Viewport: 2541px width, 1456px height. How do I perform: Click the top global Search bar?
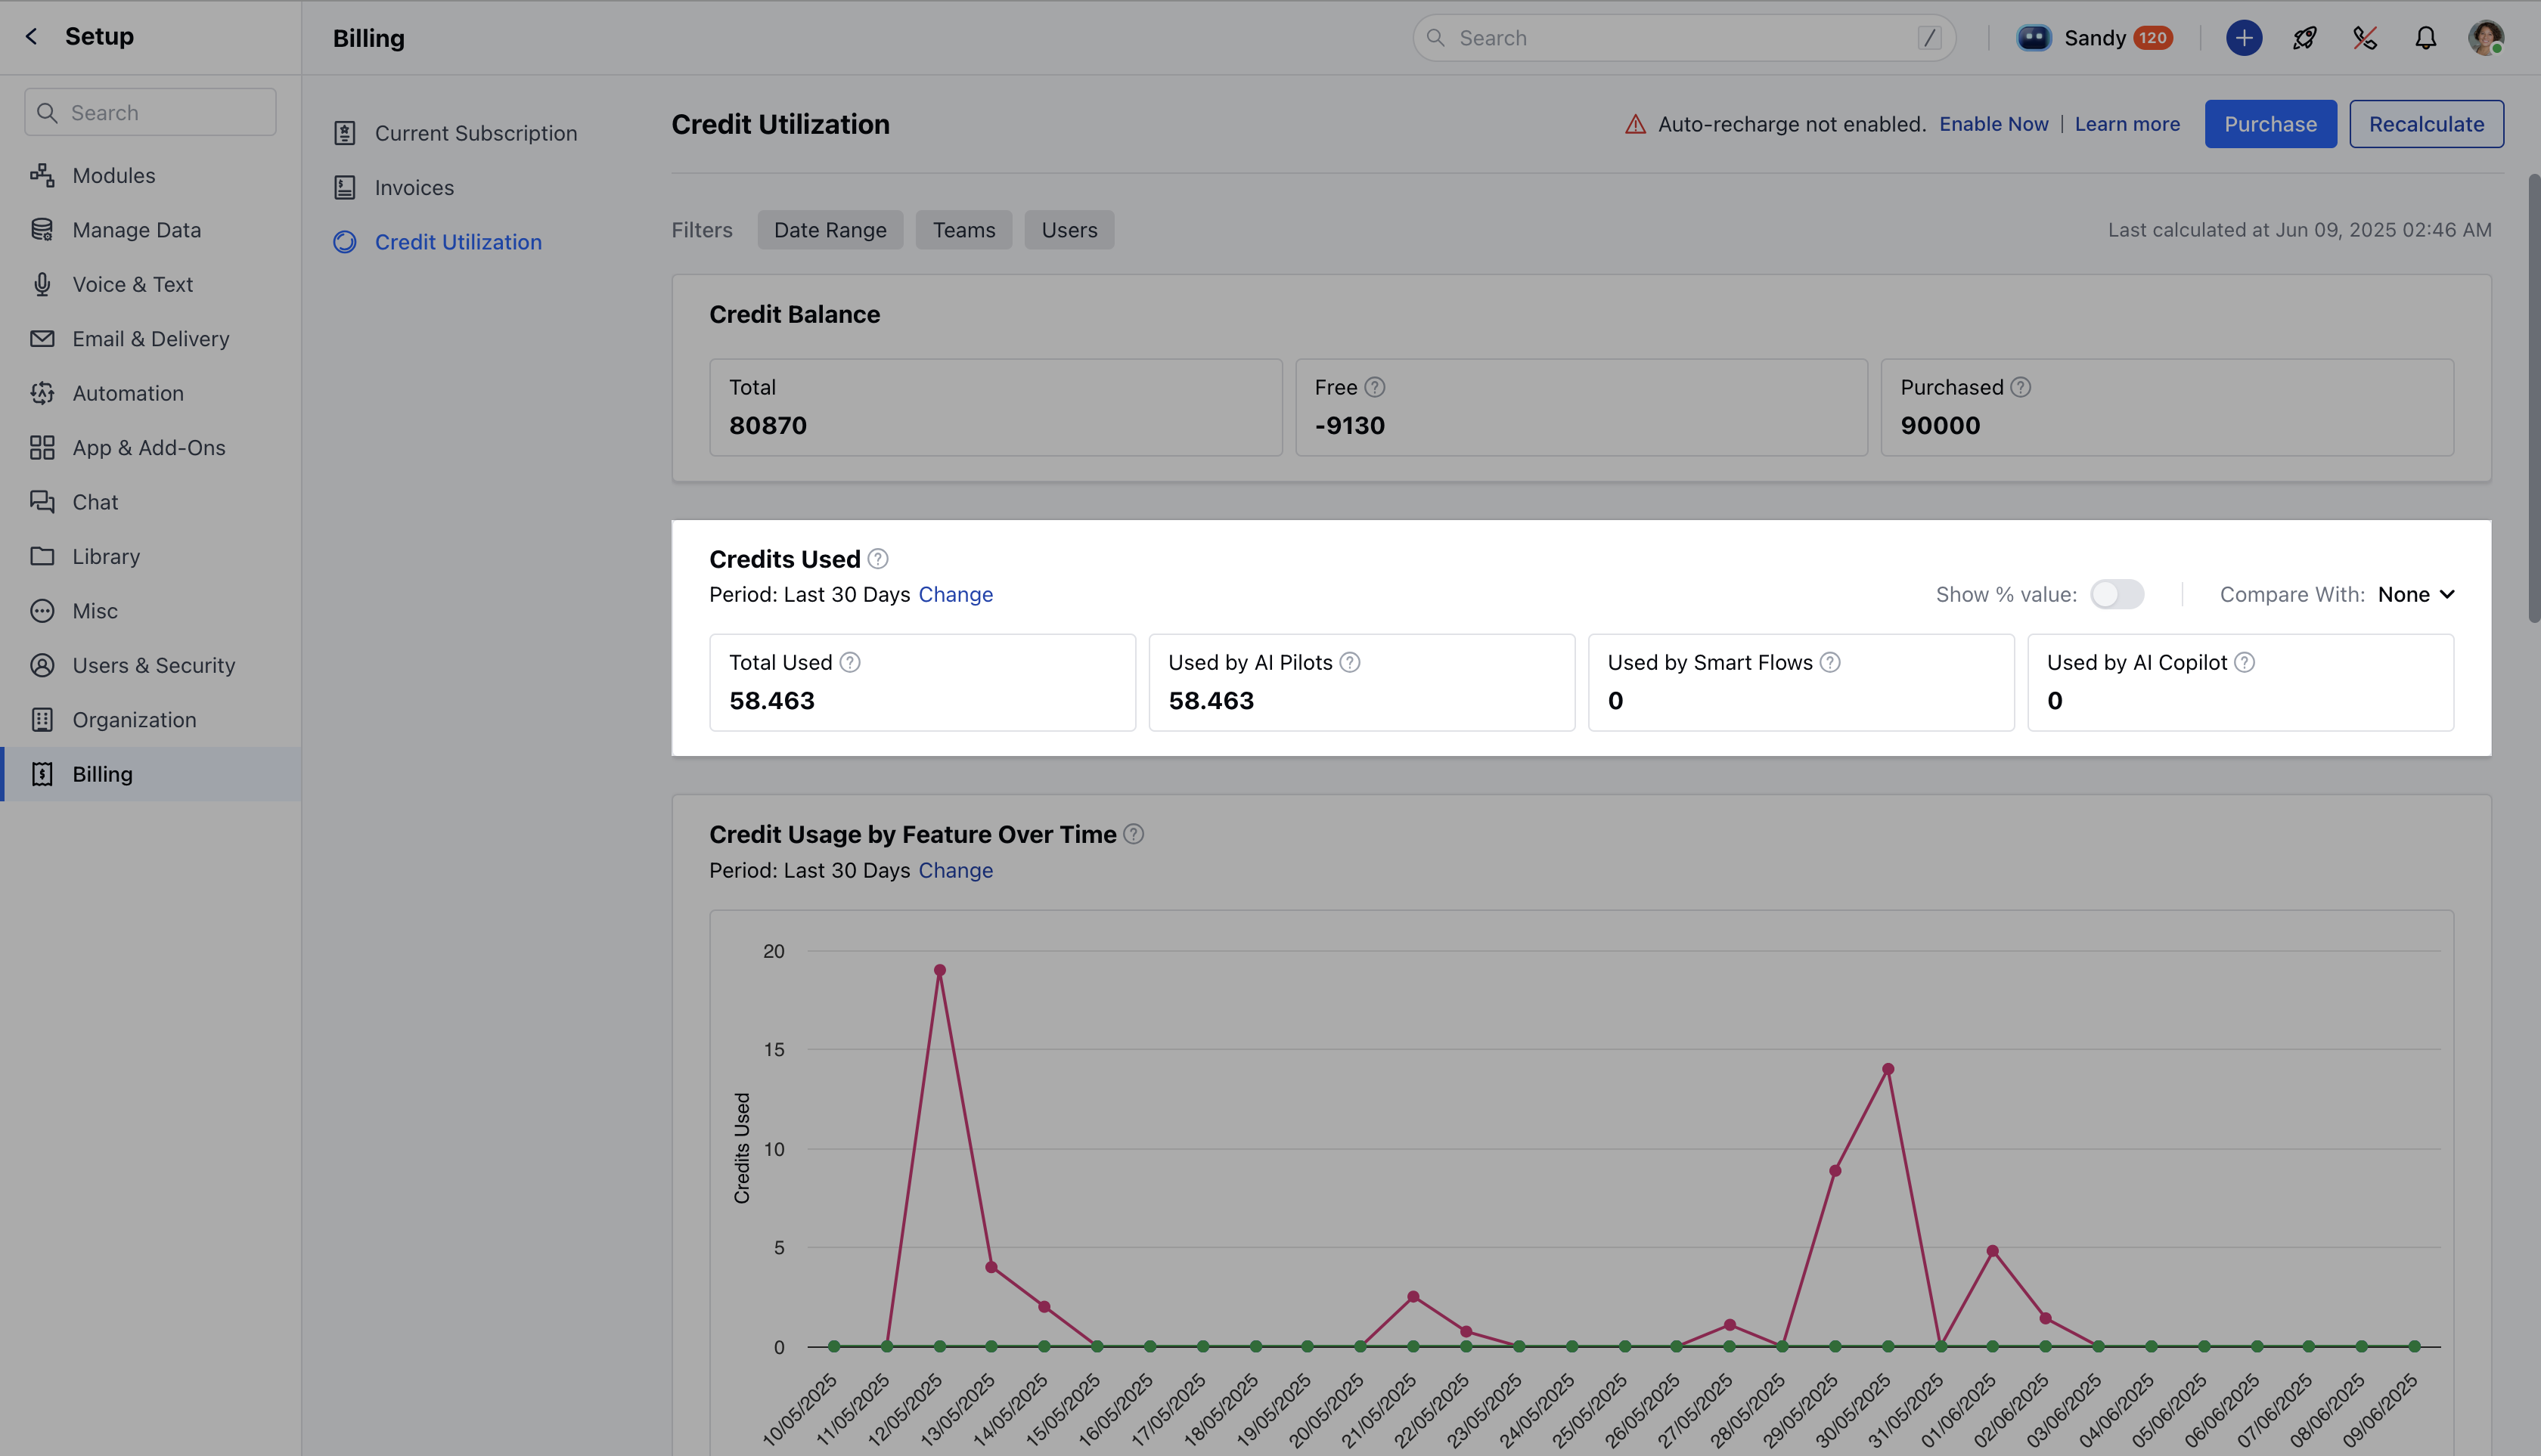pos(1685,38)
